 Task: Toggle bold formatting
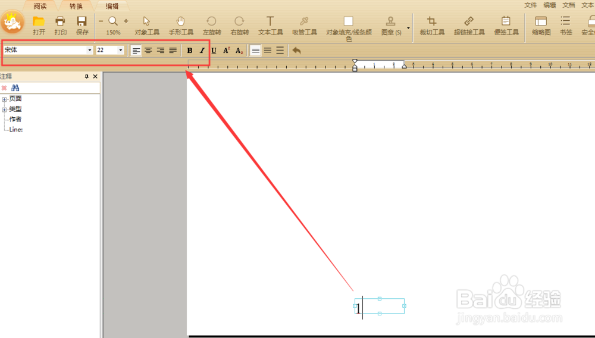click(x=190, y=51)
